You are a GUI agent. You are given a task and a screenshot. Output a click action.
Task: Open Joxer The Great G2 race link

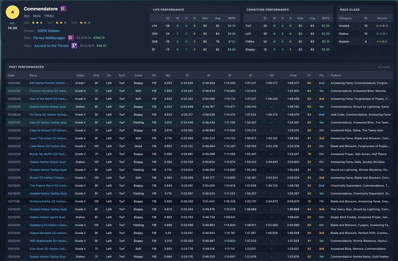48,138
